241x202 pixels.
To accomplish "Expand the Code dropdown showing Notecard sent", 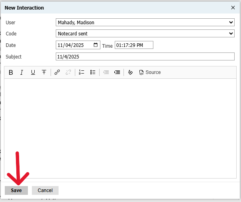I will point(145,34).
